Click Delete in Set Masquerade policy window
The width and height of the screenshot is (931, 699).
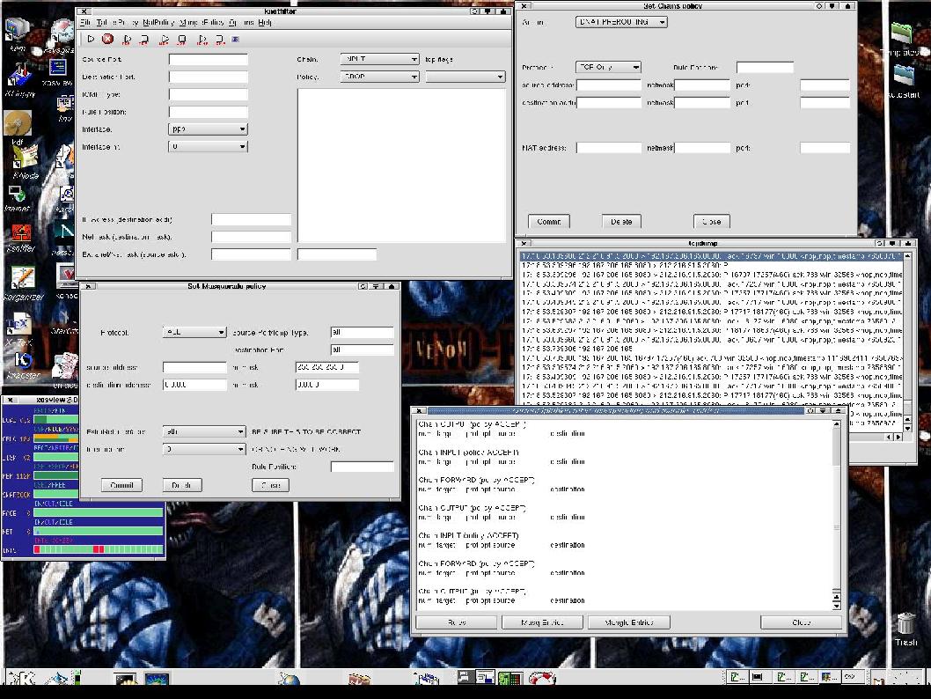point(181,485)
